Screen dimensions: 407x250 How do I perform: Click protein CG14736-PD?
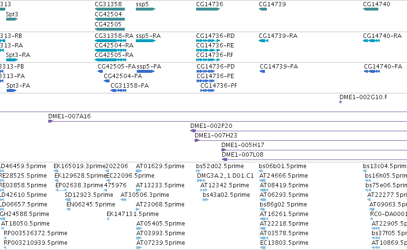coord(216,67)
